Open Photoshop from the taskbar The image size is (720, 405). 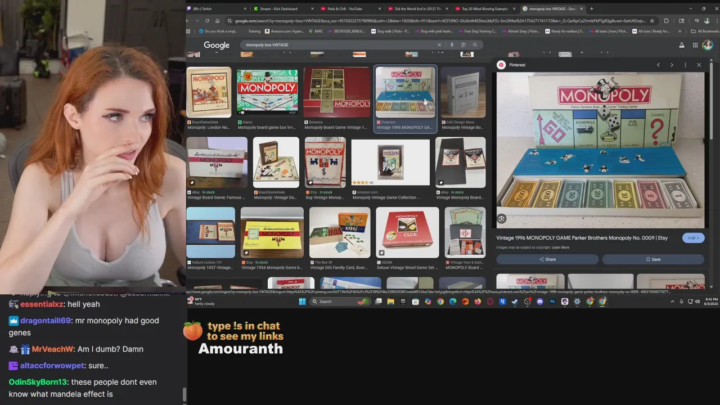tap(552, 301)
